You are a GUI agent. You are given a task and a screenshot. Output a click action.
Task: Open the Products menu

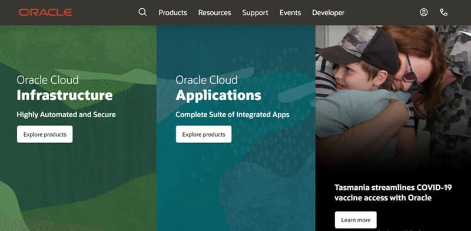tap(173, 12)
